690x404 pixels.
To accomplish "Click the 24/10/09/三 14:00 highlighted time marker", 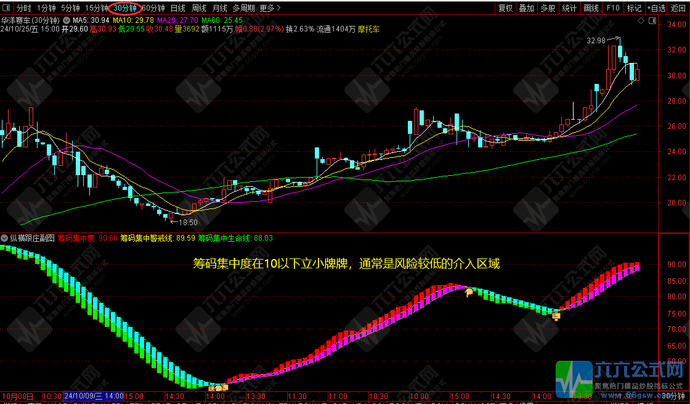I will tap(94, 395).
